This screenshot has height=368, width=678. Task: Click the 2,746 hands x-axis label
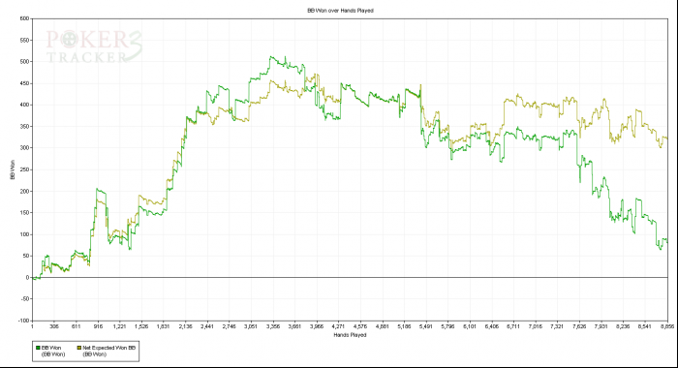click(229, 326)
